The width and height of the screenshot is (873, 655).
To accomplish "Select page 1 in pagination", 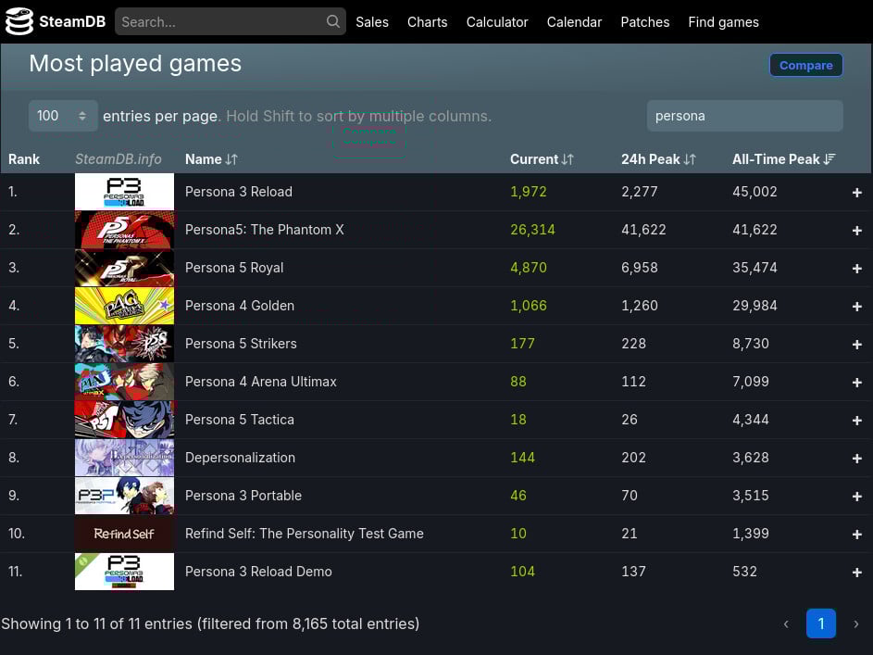I will [x=820, y=624].
